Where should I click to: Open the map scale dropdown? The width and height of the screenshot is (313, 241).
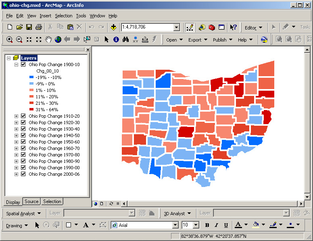pyautogui.click(x=176, y=27)
